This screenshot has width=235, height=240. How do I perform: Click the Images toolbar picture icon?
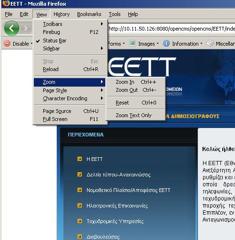[133, 43]
